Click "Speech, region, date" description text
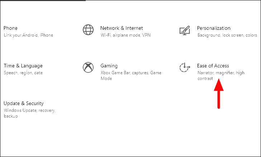The width and height of the screenshot is (261, 157). coord(23,73)
